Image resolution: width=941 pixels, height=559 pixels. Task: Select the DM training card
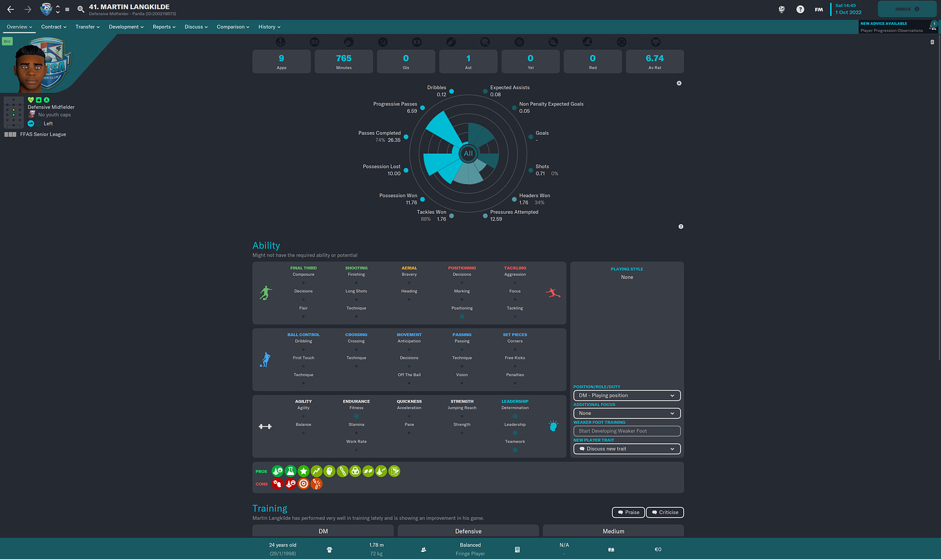click(323, 531)
